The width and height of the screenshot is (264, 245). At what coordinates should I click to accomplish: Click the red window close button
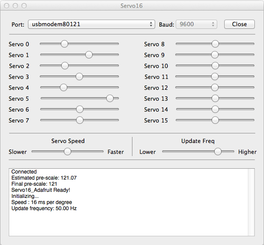point(7,6)
